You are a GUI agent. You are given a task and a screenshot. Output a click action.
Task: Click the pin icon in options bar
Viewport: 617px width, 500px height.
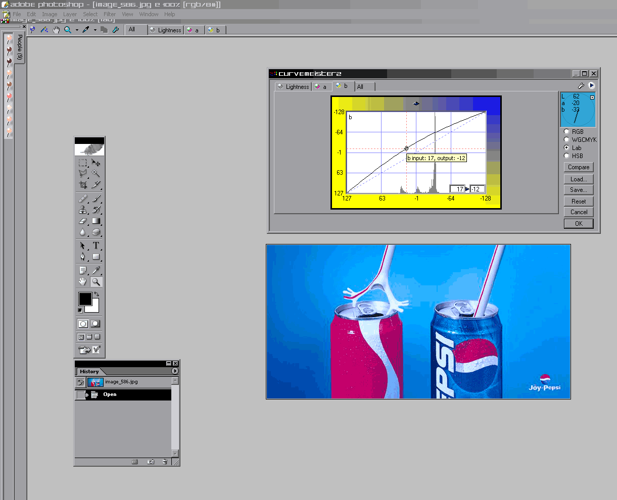(x=33, y=30)
